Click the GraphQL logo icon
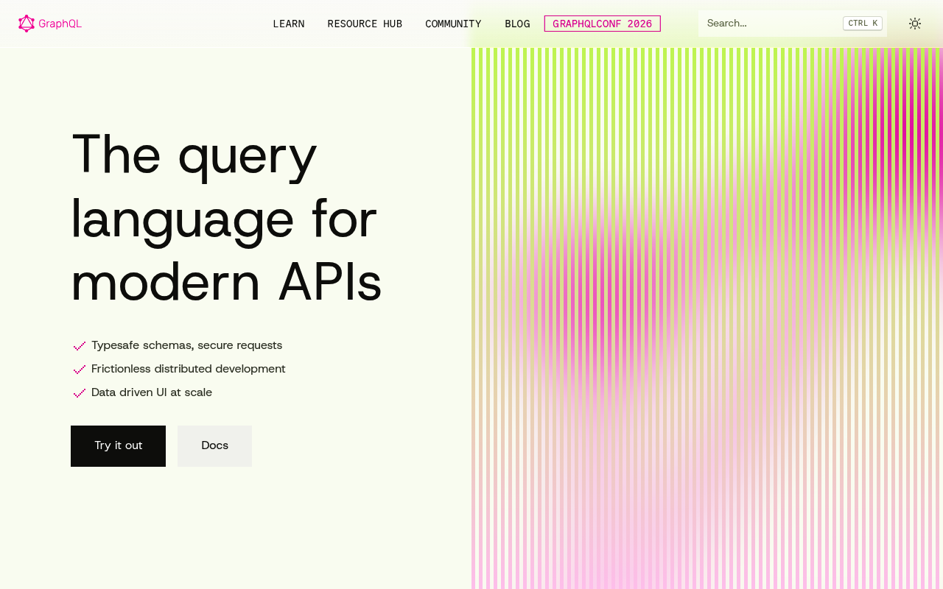This screenshot has width=943, height=589. click(x=27, y=24)
